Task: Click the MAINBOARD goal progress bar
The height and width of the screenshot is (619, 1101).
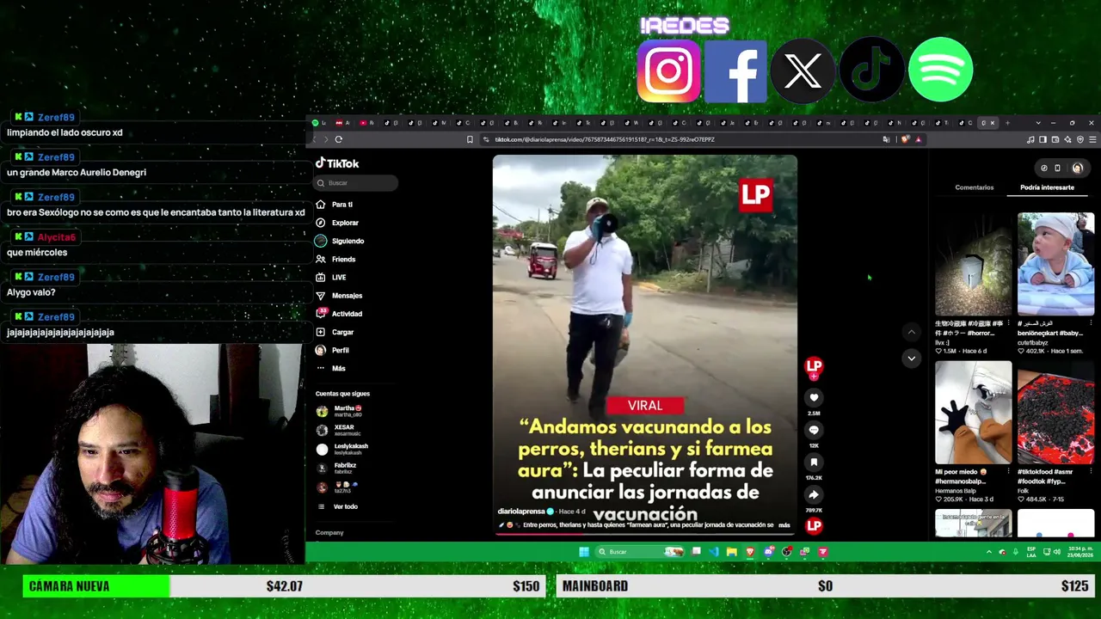Action: (x=826, y=586)
